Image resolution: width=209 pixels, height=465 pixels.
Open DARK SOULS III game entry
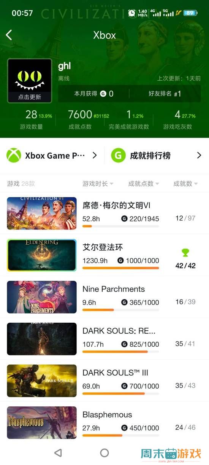[104, 381]
